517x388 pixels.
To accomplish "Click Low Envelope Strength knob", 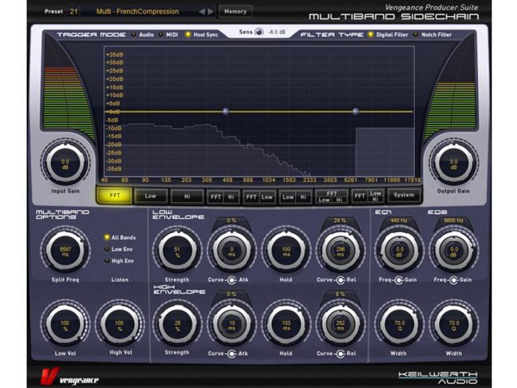I will point(177,252).
